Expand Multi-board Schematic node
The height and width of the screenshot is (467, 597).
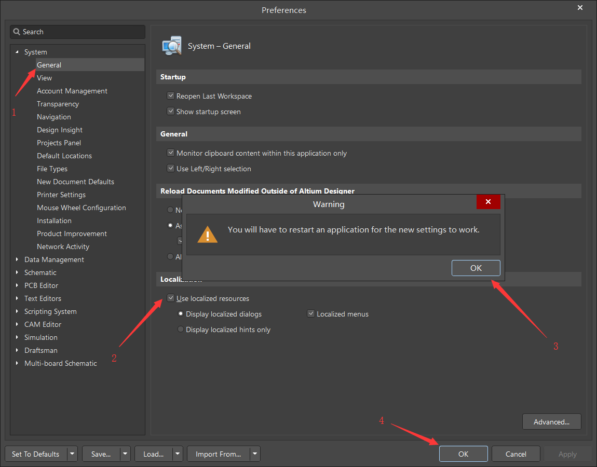point(17,363)
